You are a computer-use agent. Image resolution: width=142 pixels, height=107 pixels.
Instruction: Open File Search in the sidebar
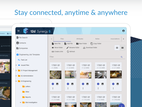click(22, 37)
